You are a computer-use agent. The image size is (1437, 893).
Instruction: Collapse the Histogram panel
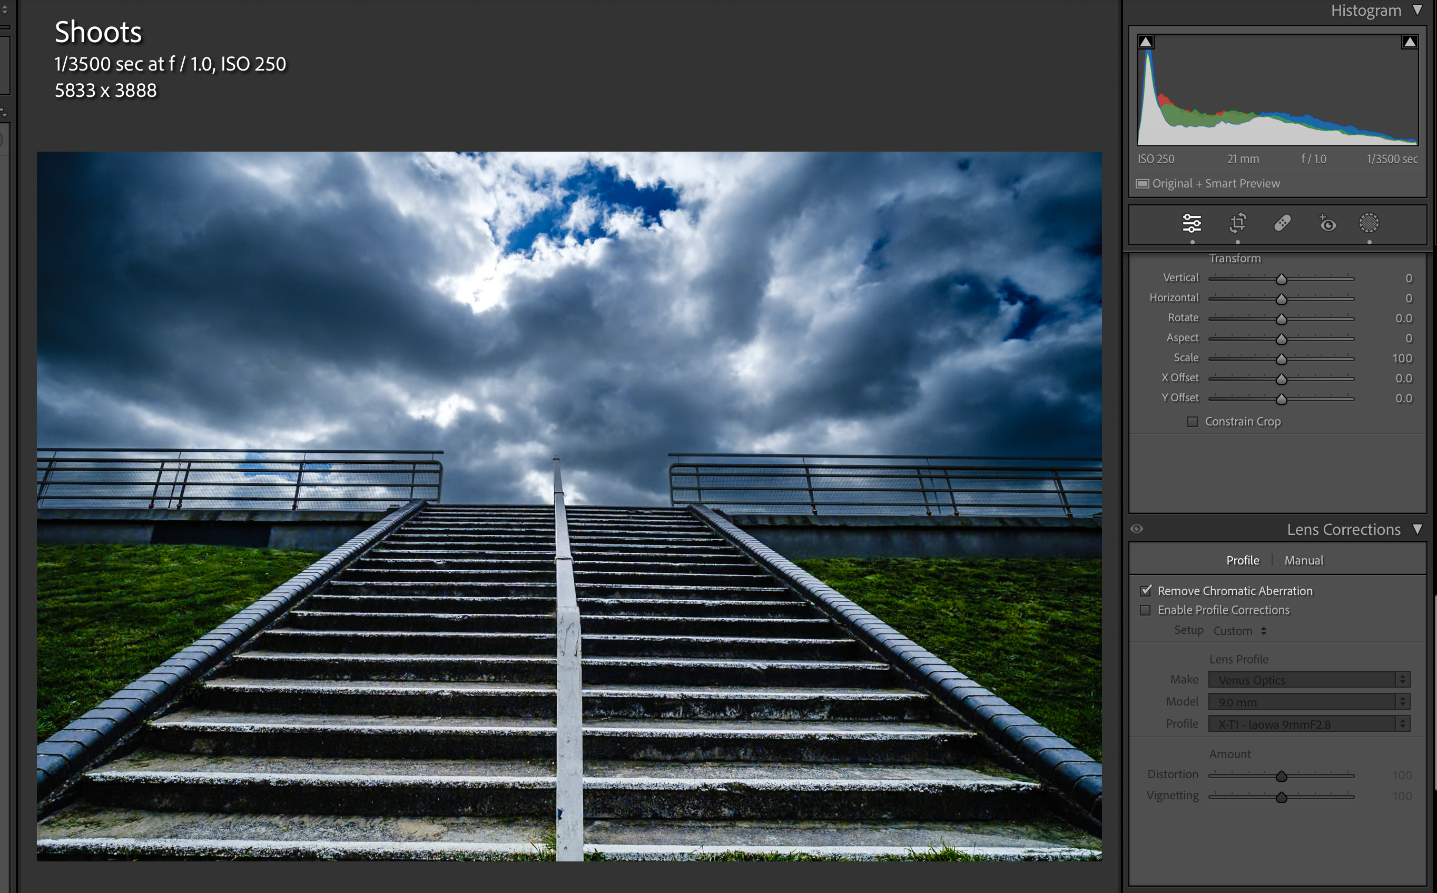tap(1418, 10)
